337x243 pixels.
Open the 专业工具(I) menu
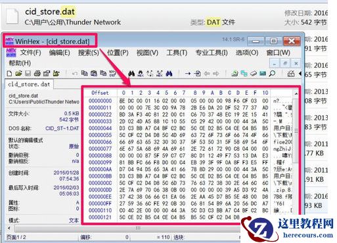[x=212, y=53]
